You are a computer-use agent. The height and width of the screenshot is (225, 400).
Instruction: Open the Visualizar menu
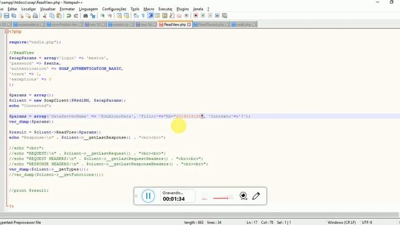point(47,9)
